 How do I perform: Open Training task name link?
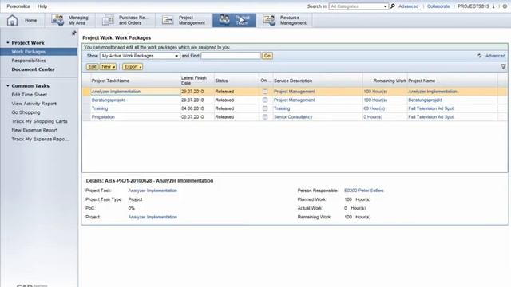point(100,108)
